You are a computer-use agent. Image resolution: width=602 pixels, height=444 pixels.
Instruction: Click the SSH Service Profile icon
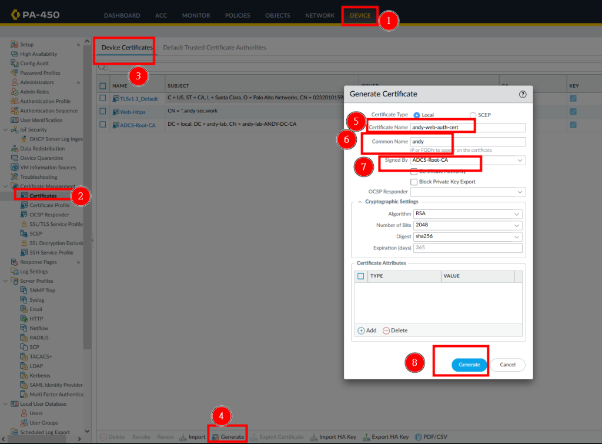24,252
